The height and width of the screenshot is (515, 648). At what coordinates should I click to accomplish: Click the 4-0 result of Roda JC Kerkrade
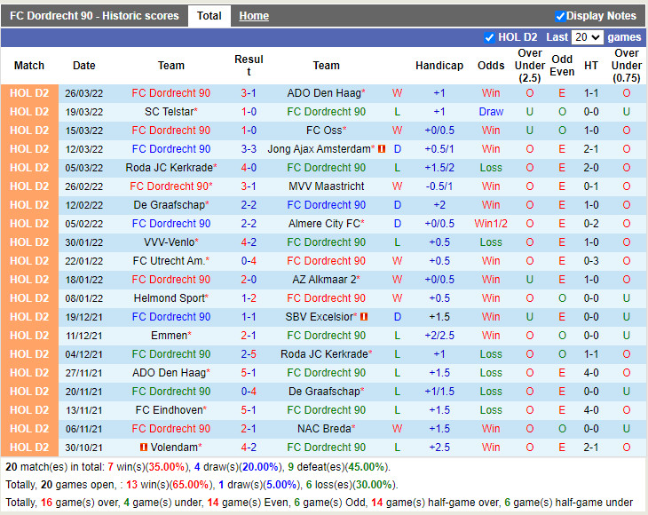pyautogui.click(x=249, y=168)
